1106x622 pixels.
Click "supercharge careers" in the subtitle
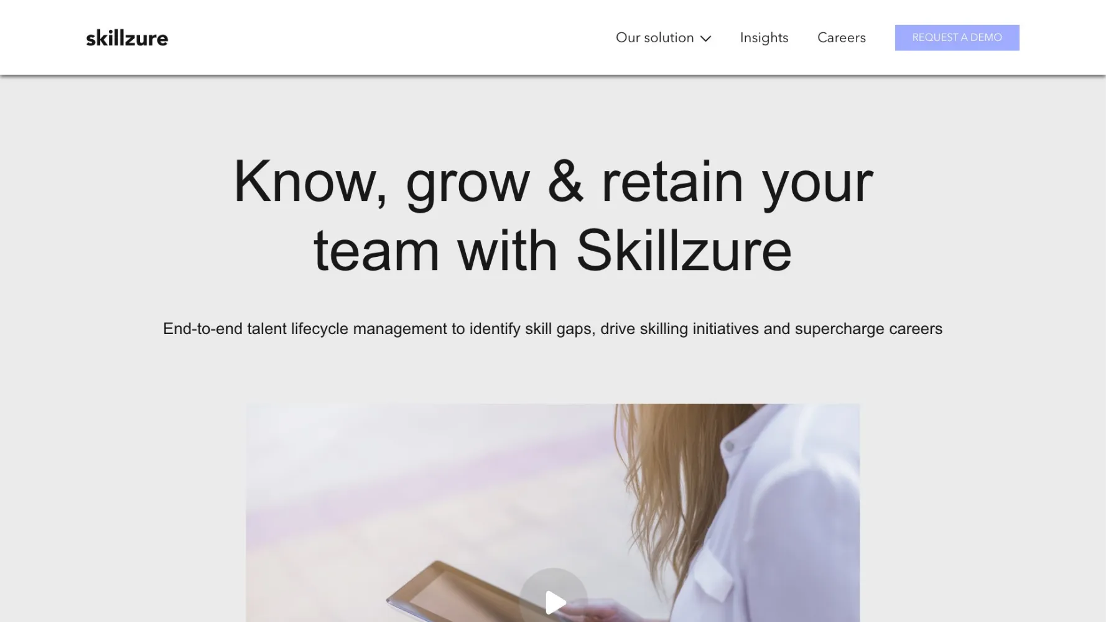coord(868,329)
